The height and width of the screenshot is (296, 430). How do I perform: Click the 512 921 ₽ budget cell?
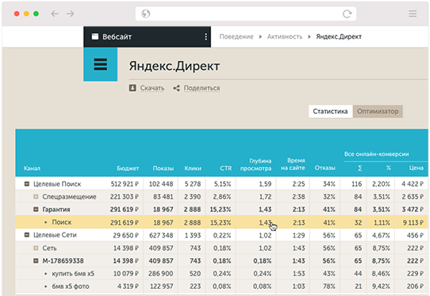tap(125, 184)
